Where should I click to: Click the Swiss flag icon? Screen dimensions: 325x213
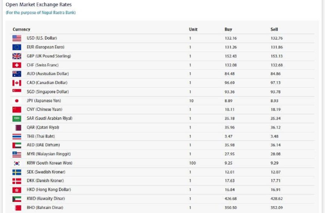17,65
